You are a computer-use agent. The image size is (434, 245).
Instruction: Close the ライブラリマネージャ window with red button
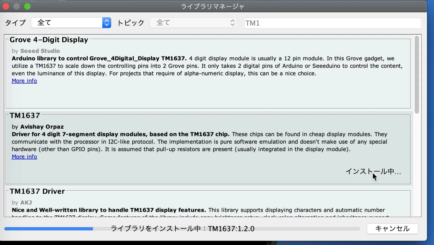pos(6,6)
